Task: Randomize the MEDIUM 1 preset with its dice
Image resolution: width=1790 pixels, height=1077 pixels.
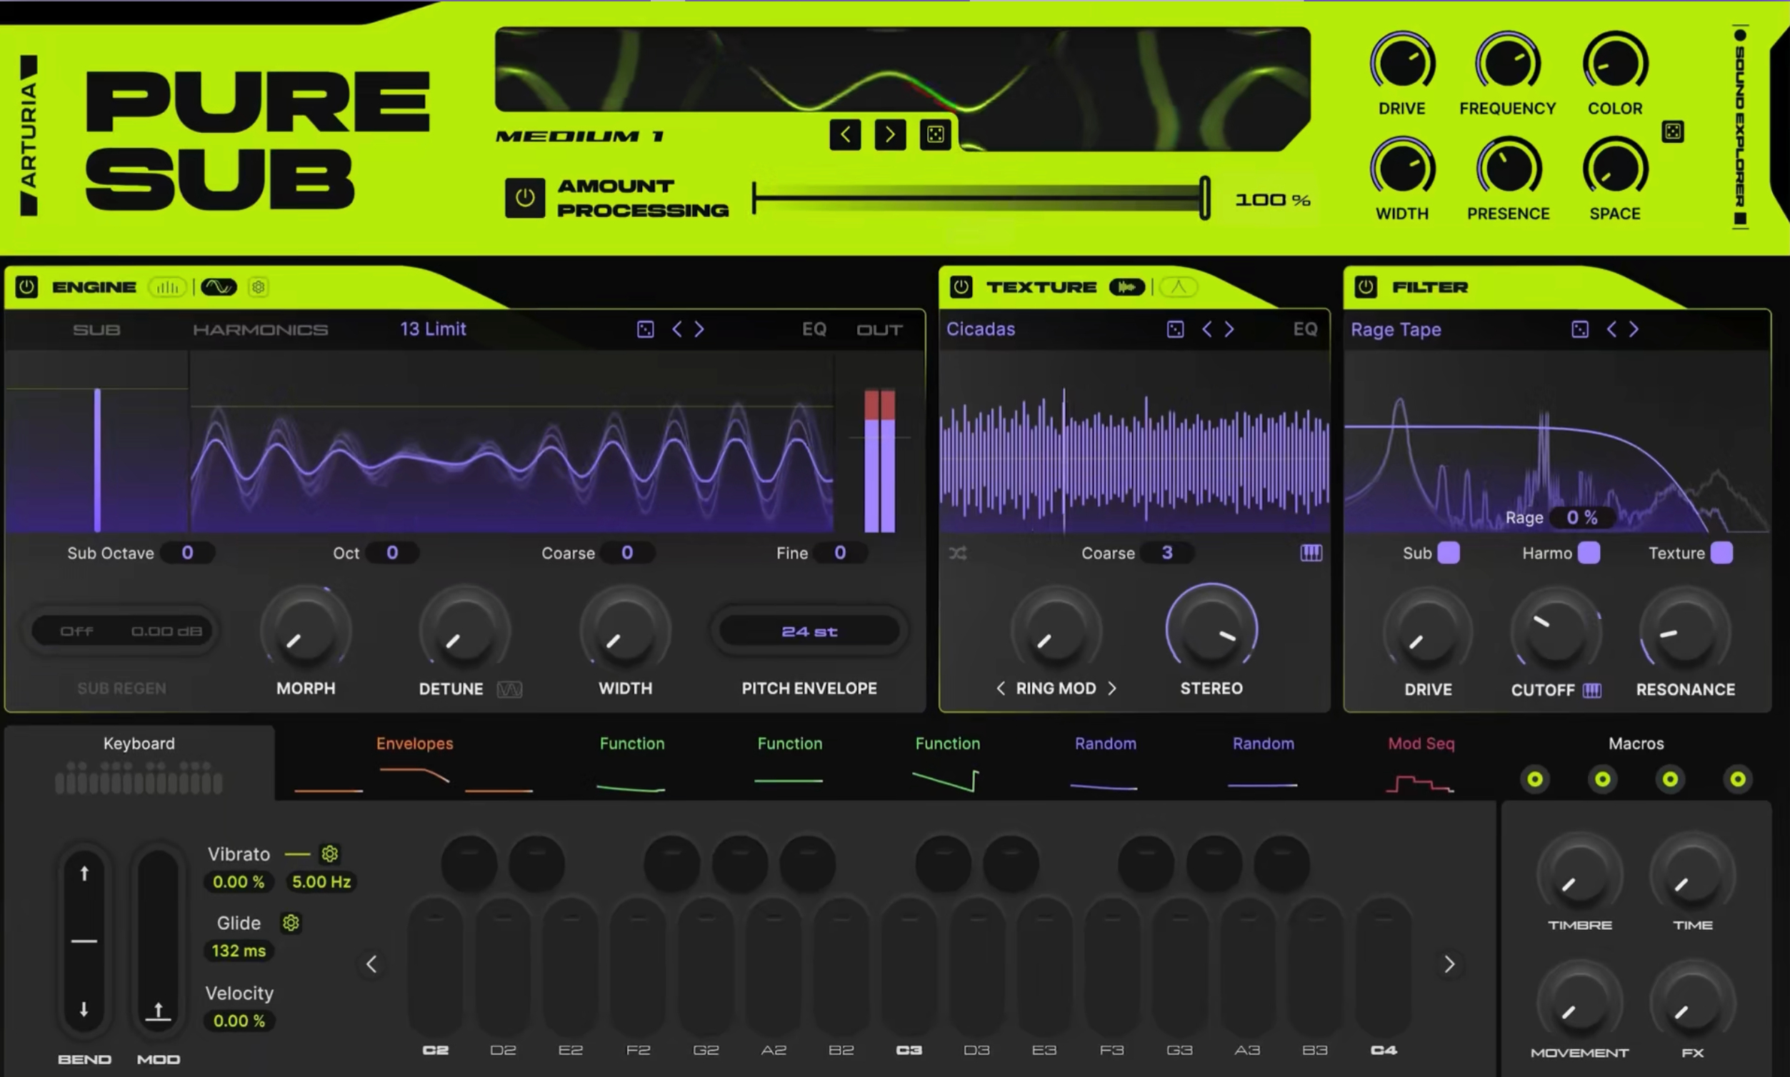Action: (x=935, y=135)
